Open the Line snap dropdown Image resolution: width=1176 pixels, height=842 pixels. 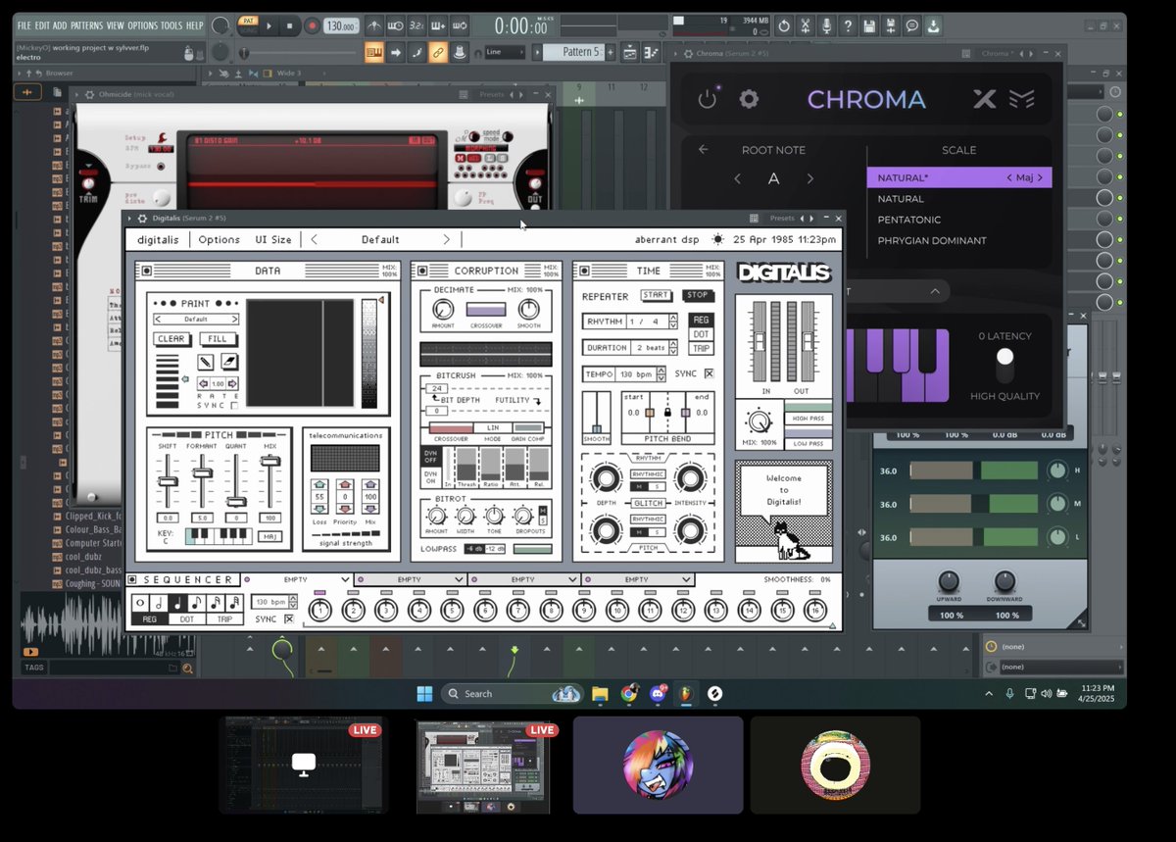click(x=505, y=52)
